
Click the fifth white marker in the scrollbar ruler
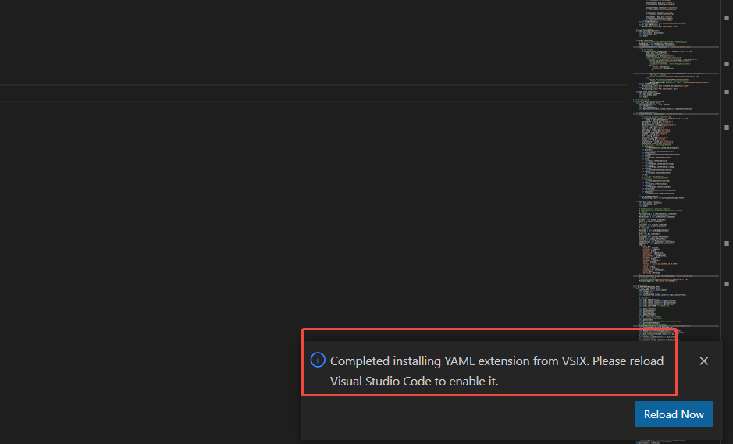point(727,243)
